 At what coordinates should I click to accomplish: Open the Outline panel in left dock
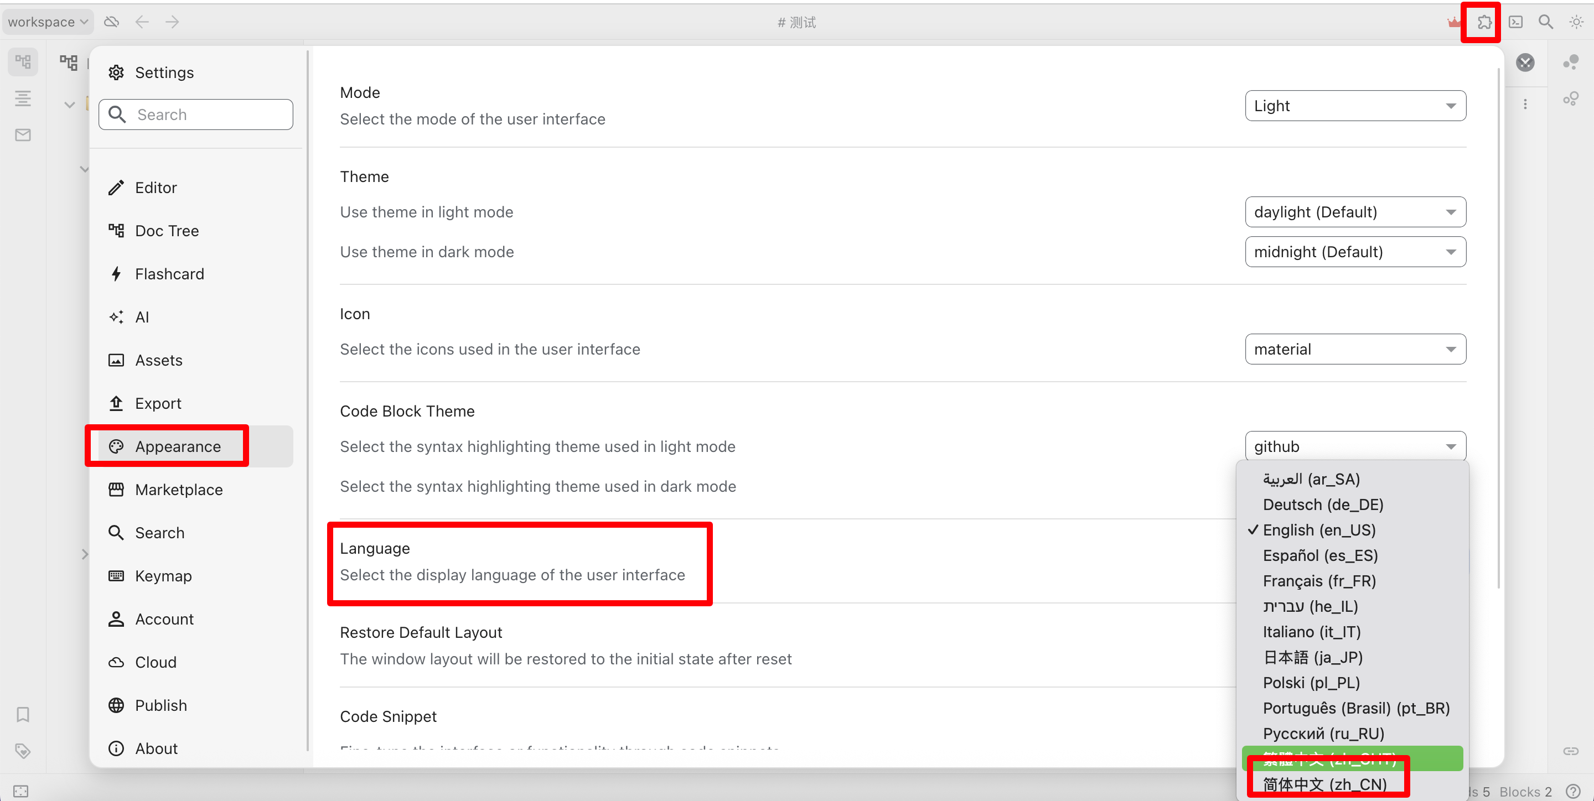click(x=23, y=98)
